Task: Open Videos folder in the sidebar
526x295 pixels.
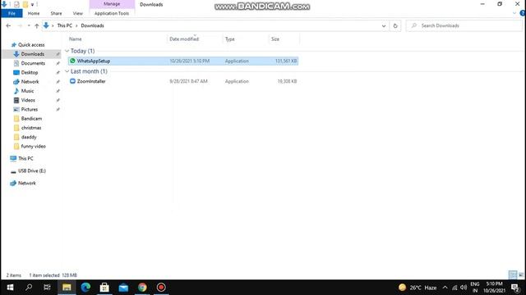Action: click(28, 100)
